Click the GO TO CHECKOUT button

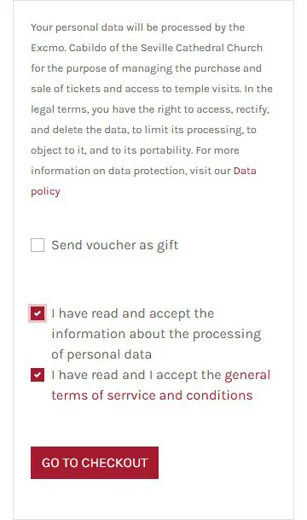click(95, 463)
